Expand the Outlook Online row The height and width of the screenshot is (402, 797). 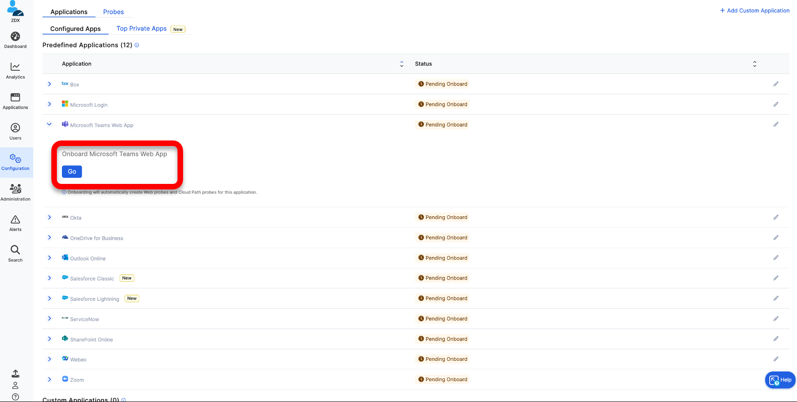tap(49, 258)
